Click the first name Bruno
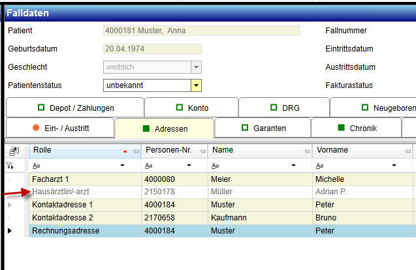 coord(326,218)
